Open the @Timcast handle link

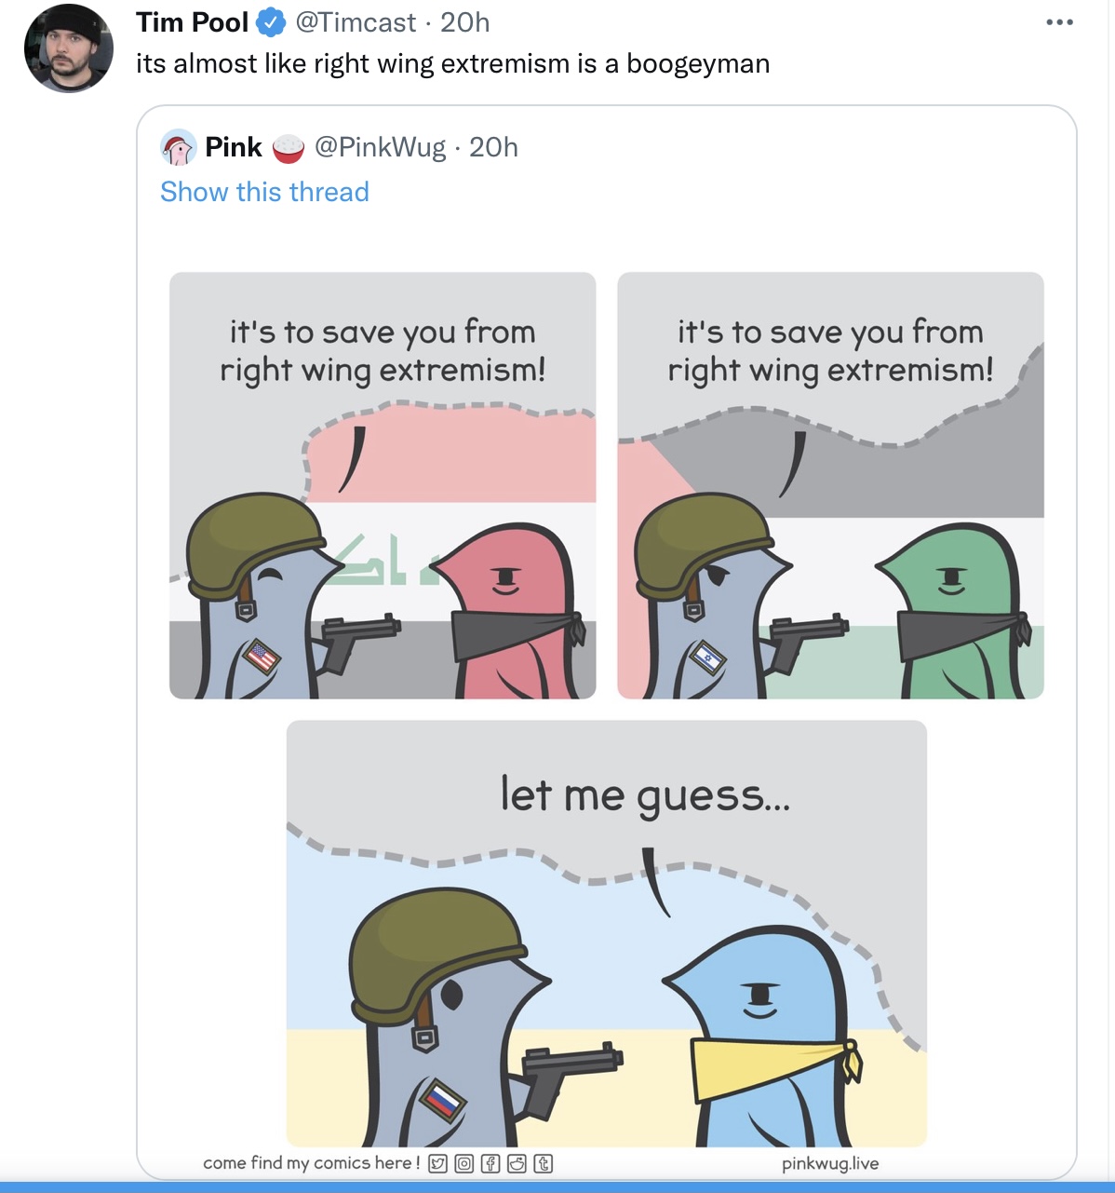[x=355, y=22]
